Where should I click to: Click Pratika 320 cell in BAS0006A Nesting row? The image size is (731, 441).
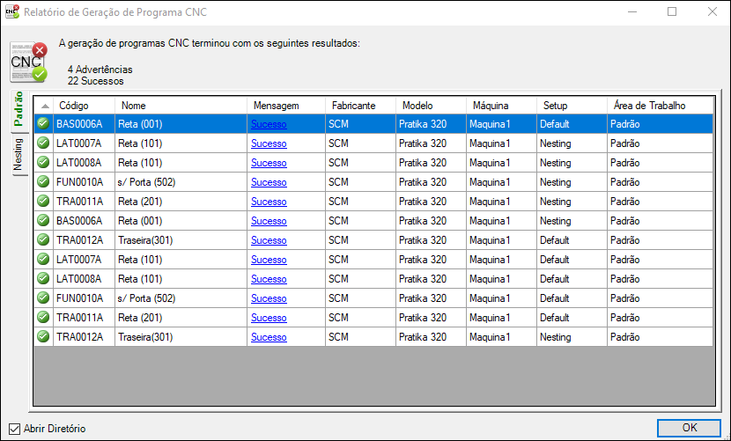[431, 221]
